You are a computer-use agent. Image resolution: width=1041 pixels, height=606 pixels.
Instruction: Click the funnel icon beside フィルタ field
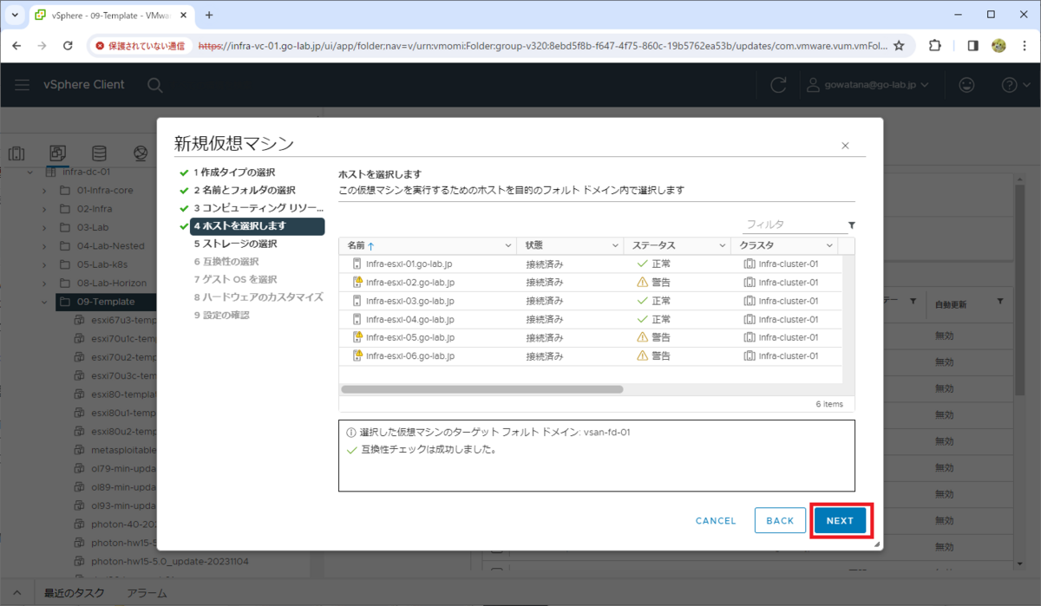point(852,225)
